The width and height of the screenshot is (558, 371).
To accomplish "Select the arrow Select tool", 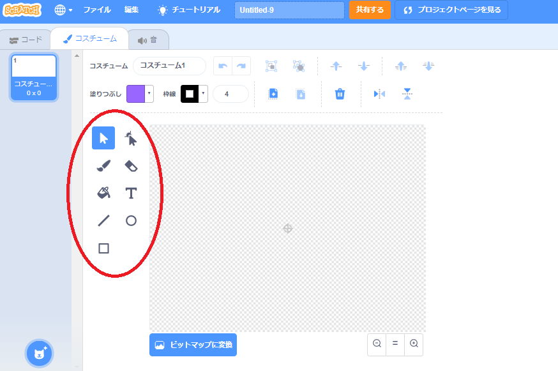I will [x=103, y=138].
